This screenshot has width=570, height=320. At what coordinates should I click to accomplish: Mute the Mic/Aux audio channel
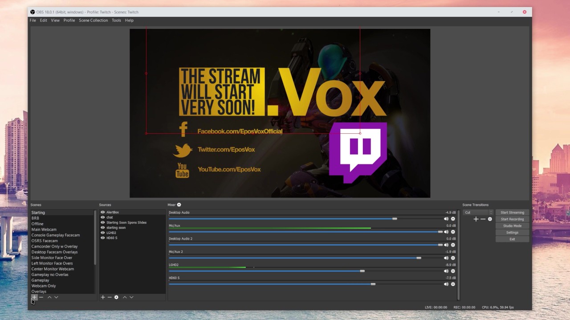[446, 232]
